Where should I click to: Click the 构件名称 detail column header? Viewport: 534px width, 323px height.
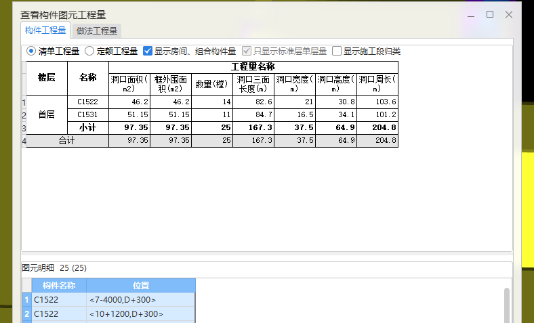coord(59,286)
